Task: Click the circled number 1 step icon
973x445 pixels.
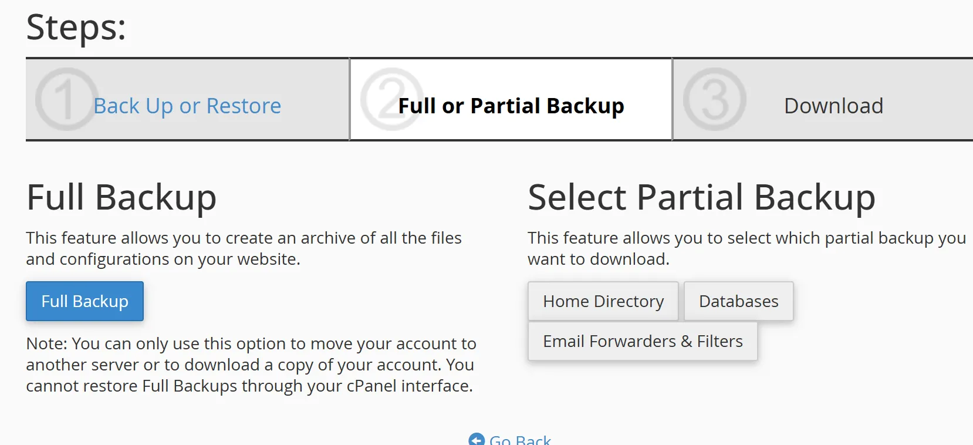Action: [x=66, y=99]
